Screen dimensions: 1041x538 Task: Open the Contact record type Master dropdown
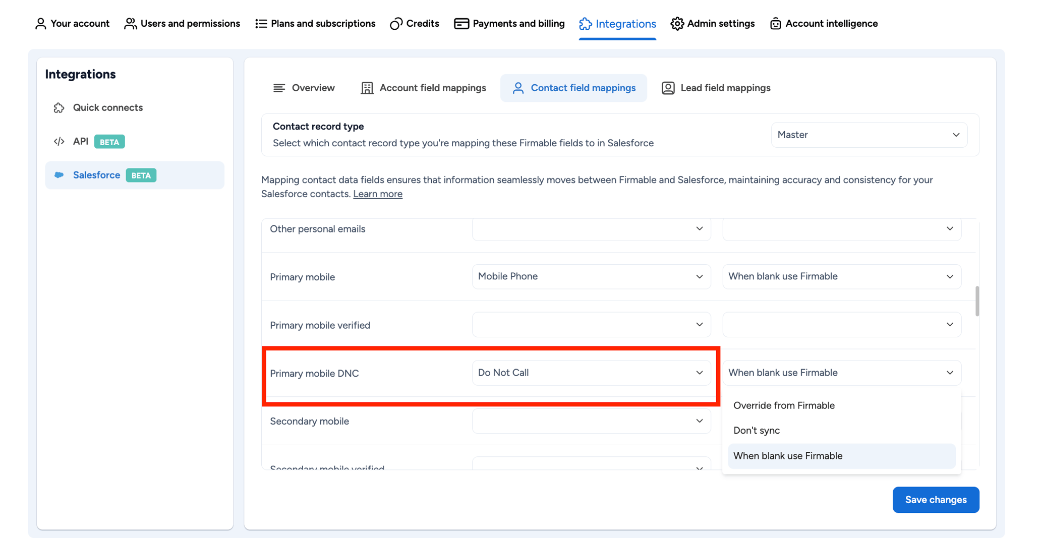click(x=869, y=135)
